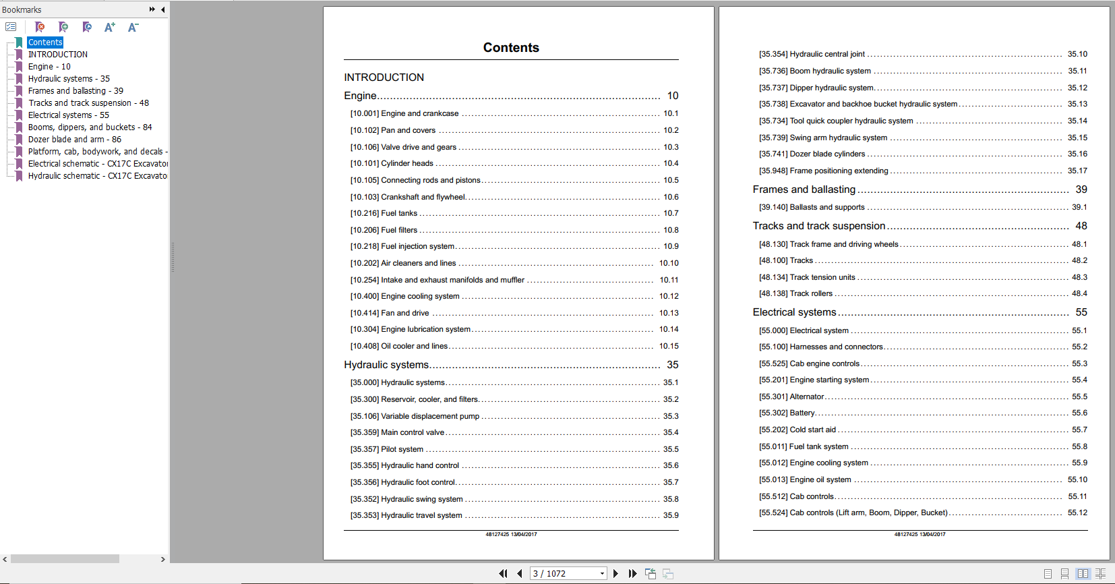Switch to two pages continuous layout
Screen dimensions: 1115x584
click(x=1100, y=573)
